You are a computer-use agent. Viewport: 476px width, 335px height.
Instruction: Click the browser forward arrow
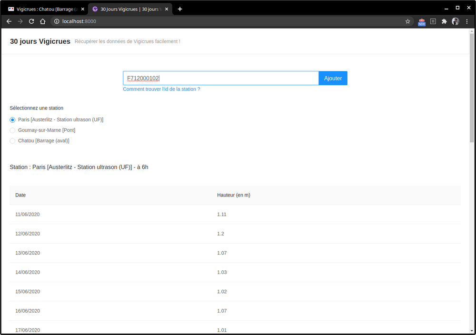point(20,21)
